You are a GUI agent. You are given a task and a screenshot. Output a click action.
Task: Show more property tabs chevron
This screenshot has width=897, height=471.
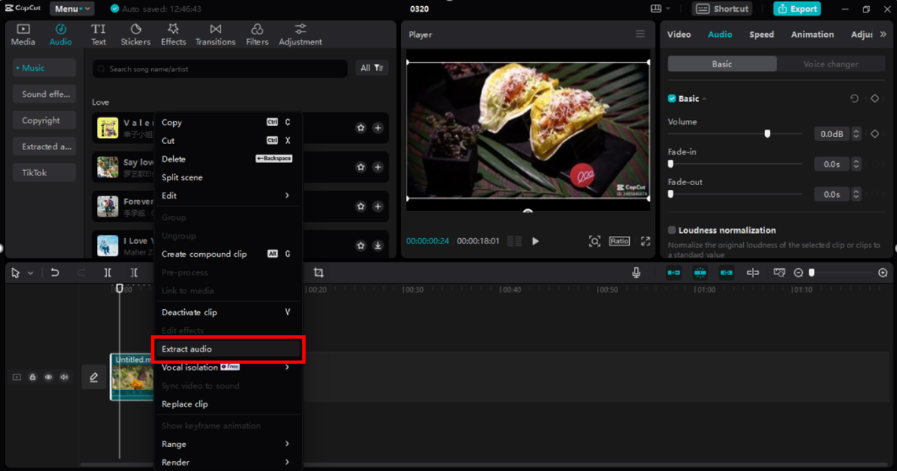[x=883, y=34]
